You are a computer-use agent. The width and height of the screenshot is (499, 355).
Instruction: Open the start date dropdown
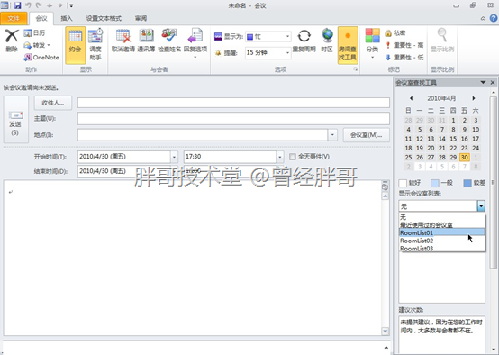coord(174,157)
